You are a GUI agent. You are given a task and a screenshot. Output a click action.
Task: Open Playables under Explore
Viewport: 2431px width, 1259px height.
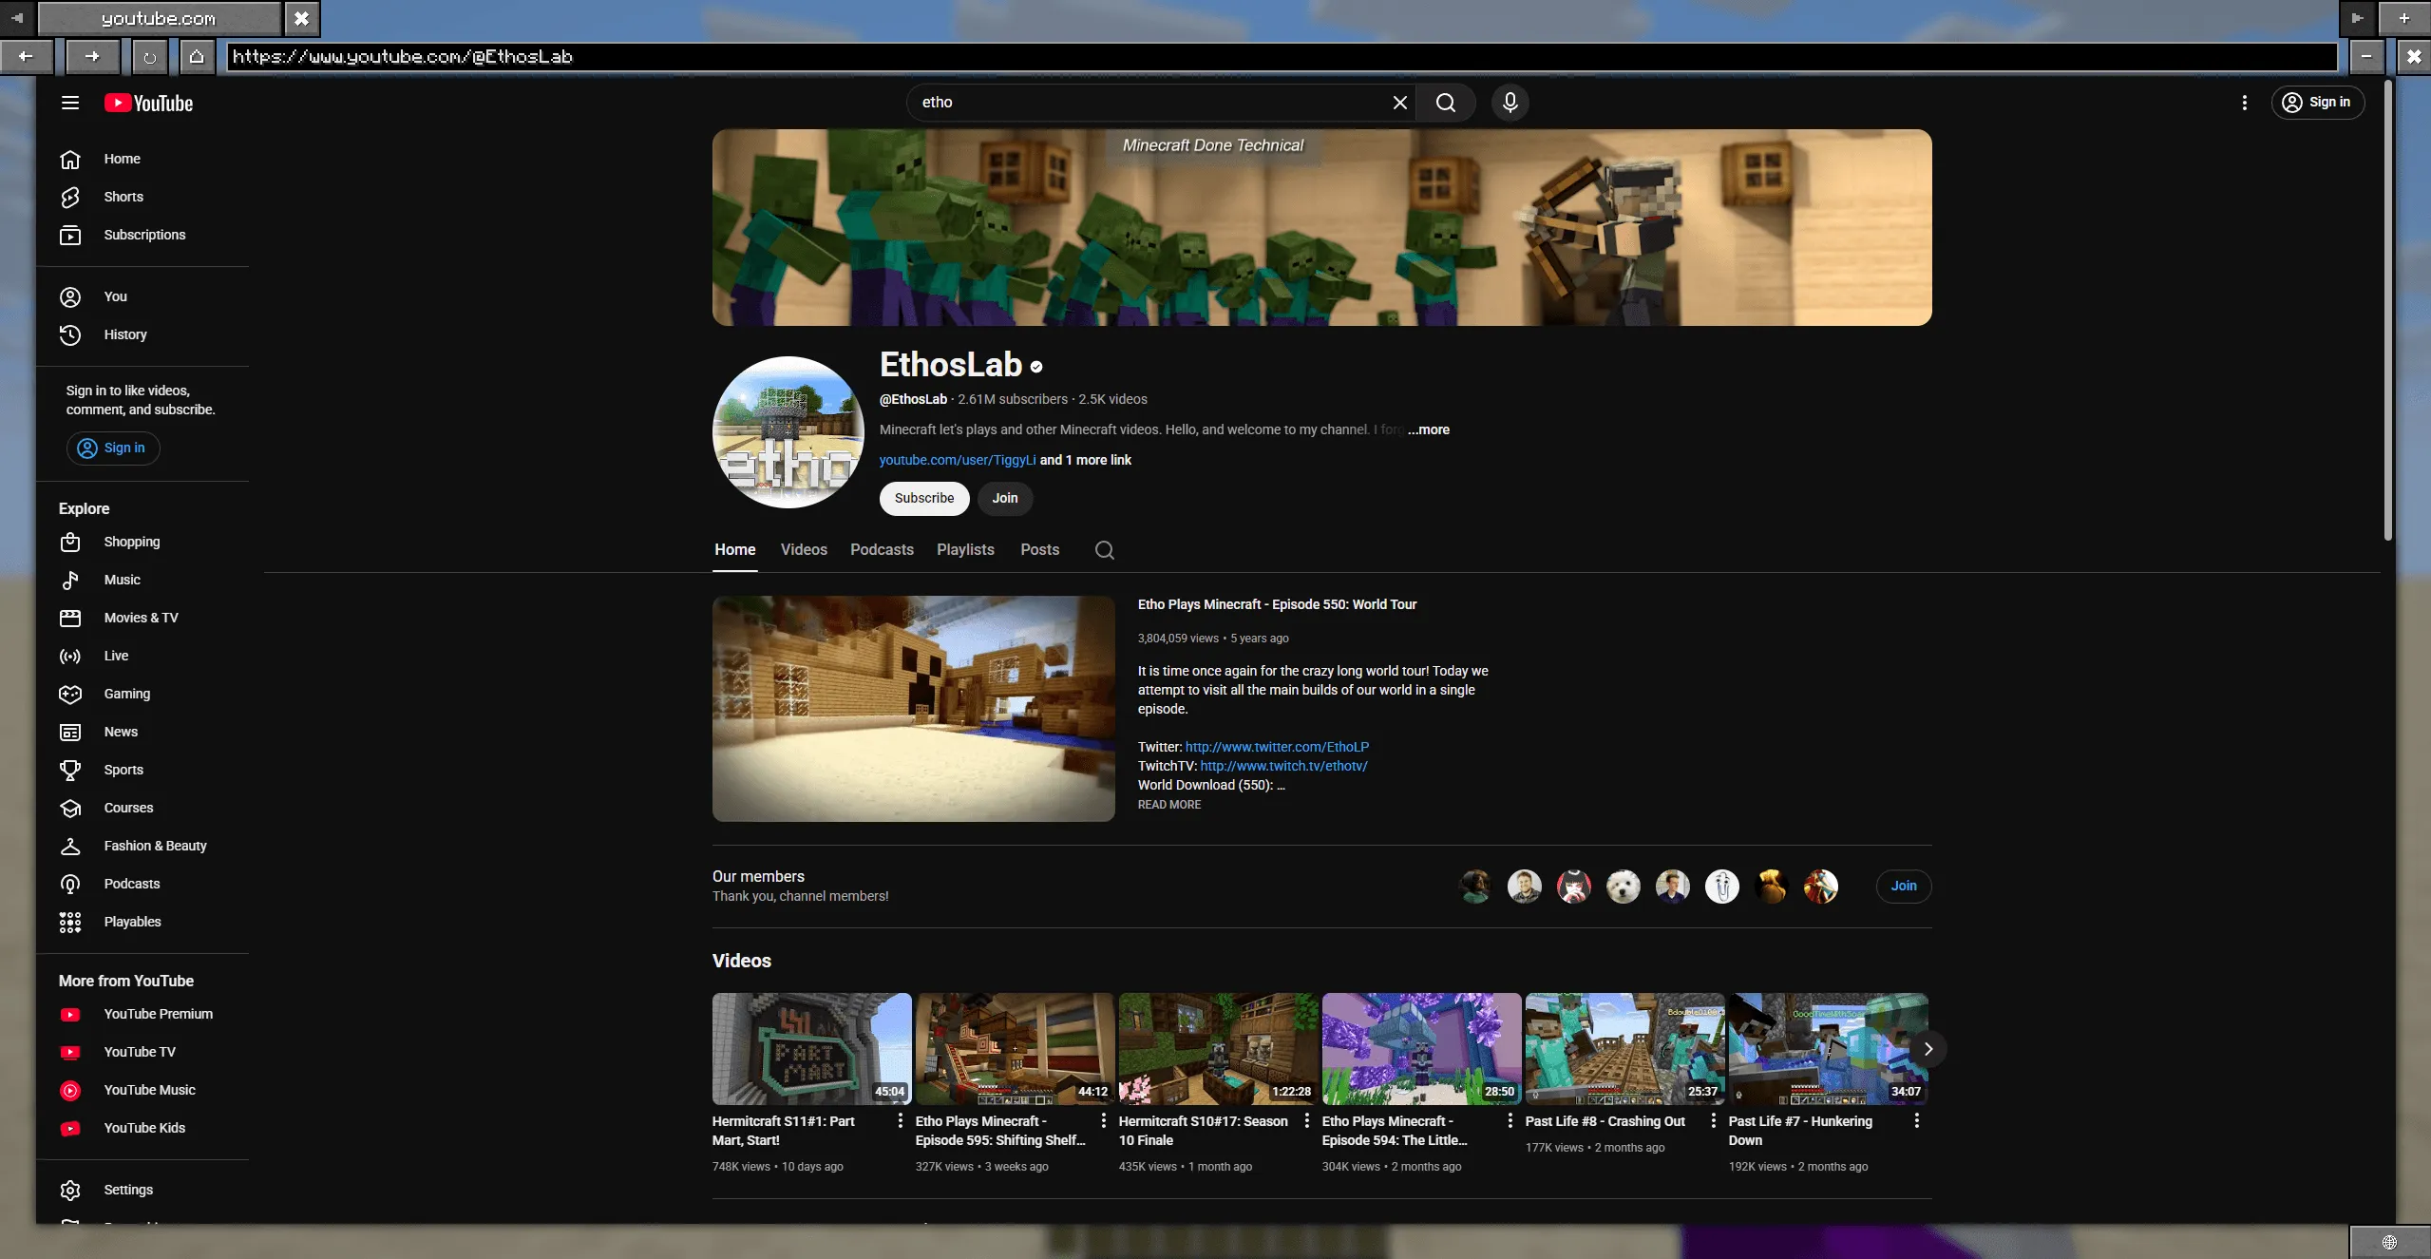(142, 922)
